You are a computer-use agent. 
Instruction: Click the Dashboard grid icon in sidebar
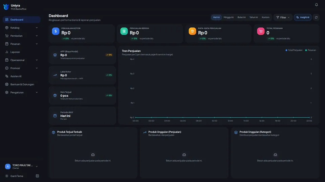tap(7, 20)
